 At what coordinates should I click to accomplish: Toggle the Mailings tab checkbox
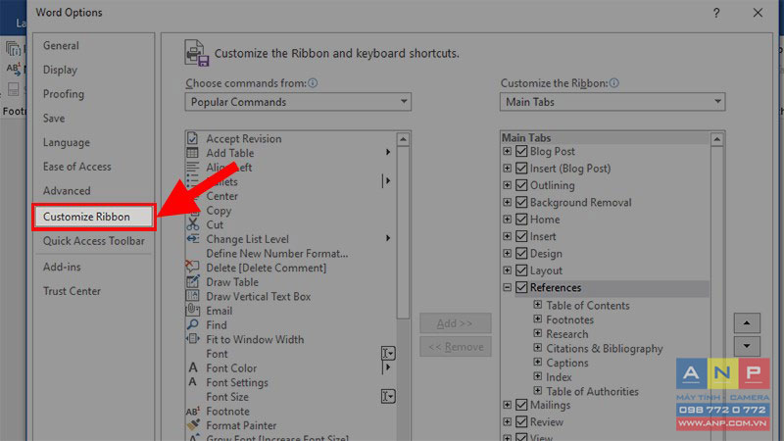[x=521, y=404]
